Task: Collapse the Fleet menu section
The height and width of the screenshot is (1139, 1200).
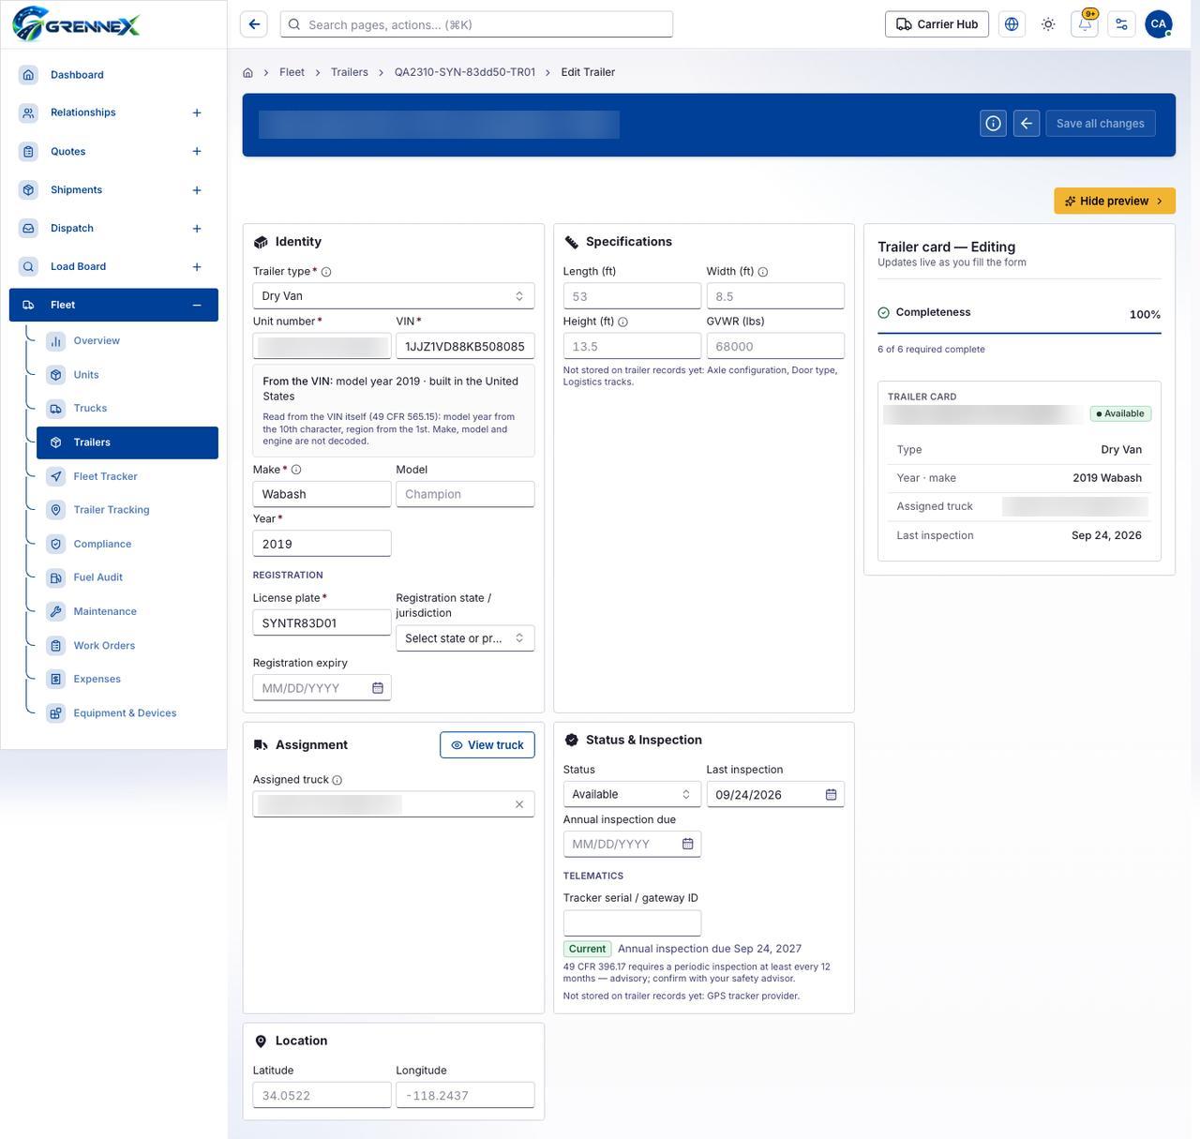Action: click(197, 305)
